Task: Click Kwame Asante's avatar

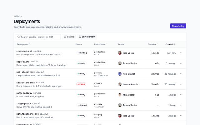Action: (120, 84)
